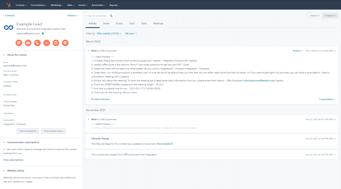Click the Lead status field label

pyautogui.click(x=8, y=113)
